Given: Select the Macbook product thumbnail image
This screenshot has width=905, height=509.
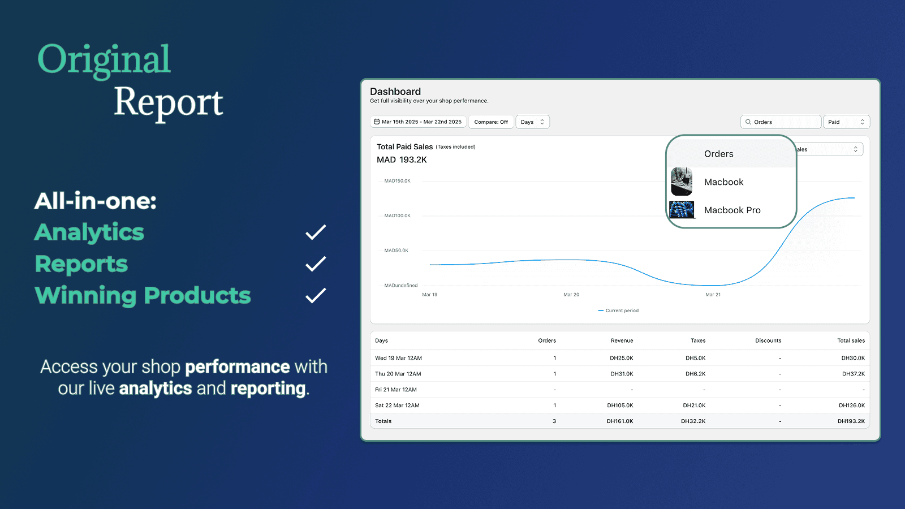Looking at the screenshot, I should click(x=682, y=182).
